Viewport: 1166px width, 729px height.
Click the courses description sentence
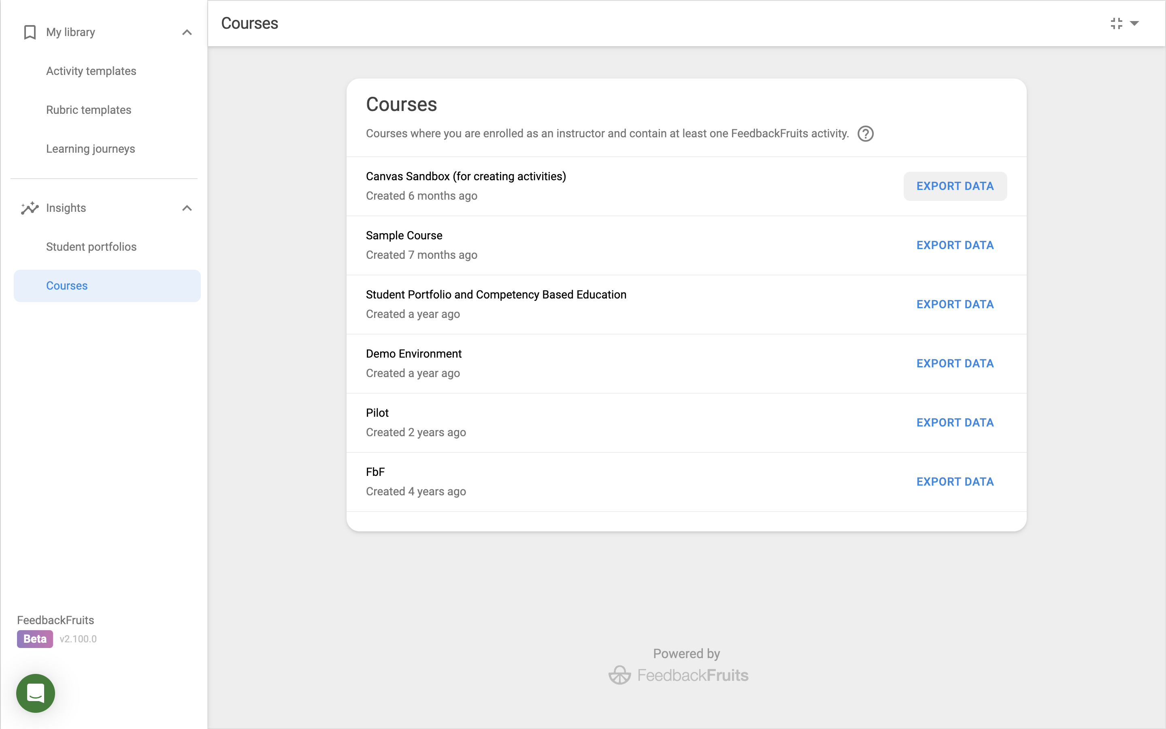(607, 134)
